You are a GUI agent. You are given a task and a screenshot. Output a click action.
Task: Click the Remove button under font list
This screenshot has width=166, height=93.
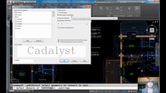[39, 41]
